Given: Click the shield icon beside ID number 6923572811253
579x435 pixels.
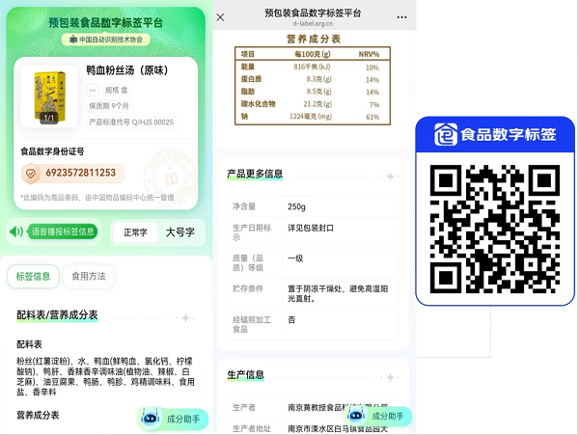Looking at the screenshot, I should 32,173.
